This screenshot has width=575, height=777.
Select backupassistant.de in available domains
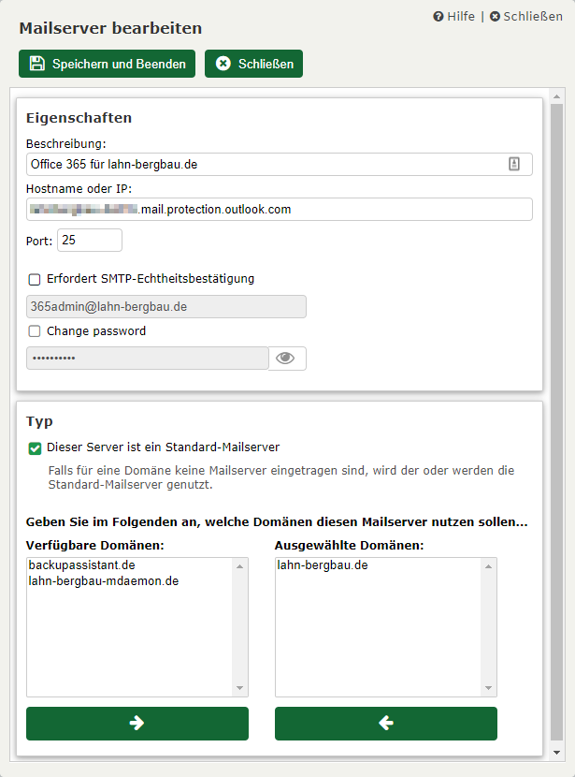click(82, 565)
